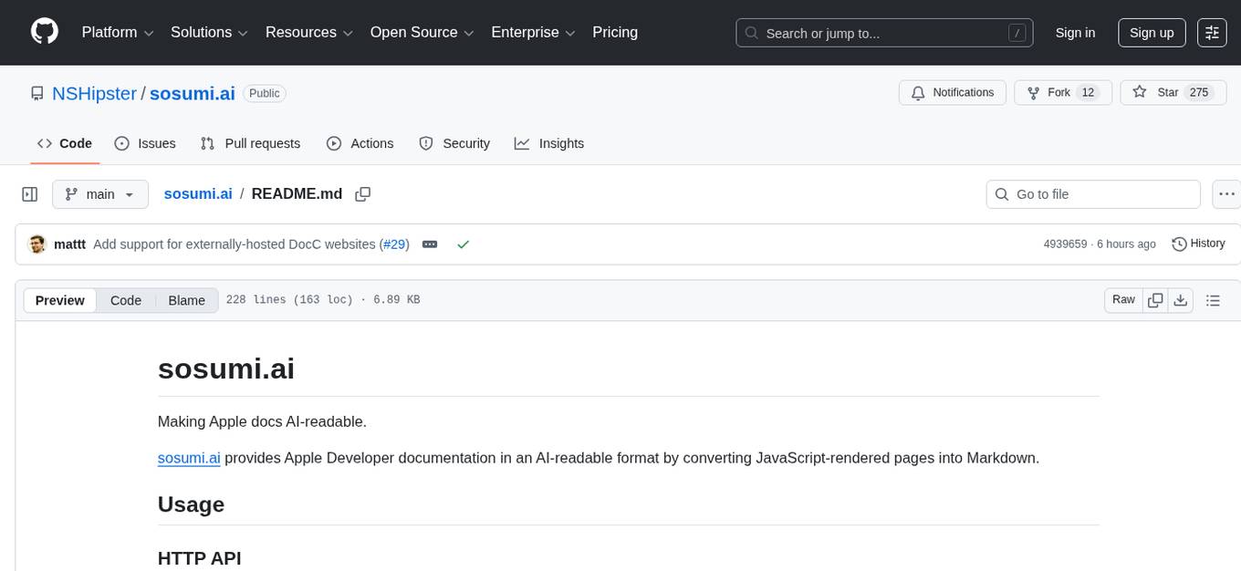The height and width of the screenshot is (571, 1241).
Task: View the file commit History
Action: coord(1197,244)
